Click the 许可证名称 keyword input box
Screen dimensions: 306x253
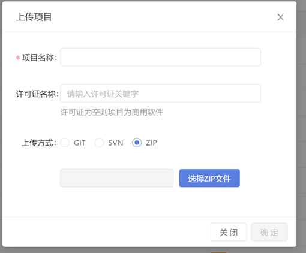click(x=160, y=94)
